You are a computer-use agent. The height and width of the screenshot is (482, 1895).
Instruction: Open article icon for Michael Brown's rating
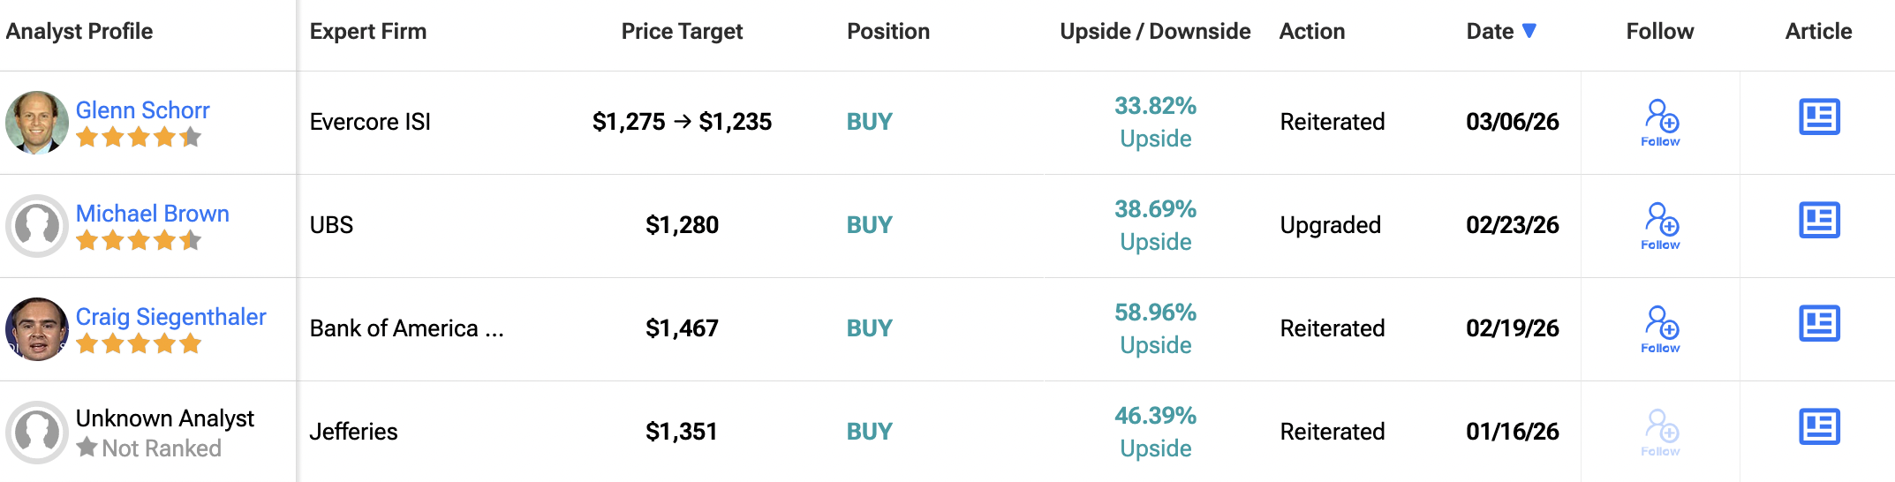tap(1818, 221)
